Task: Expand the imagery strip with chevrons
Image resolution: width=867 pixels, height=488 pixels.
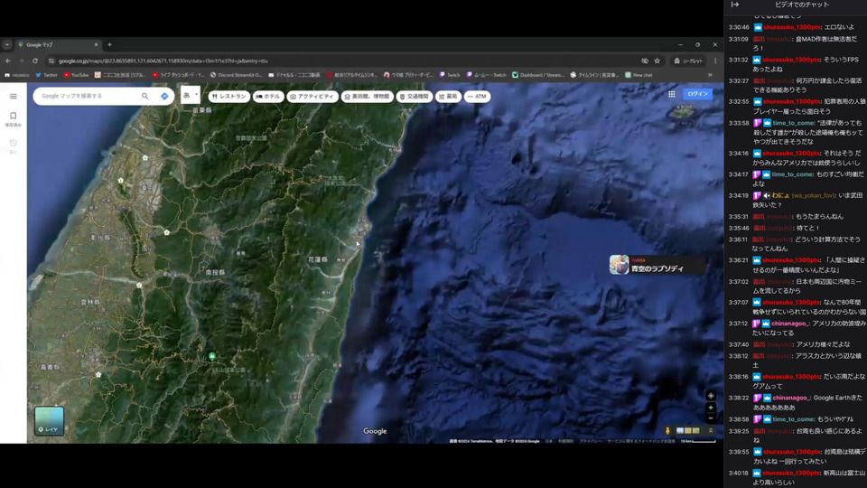Action: 711,430
